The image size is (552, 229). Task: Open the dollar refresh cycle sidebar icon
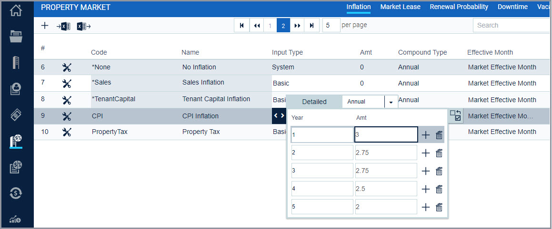(16, 193)
